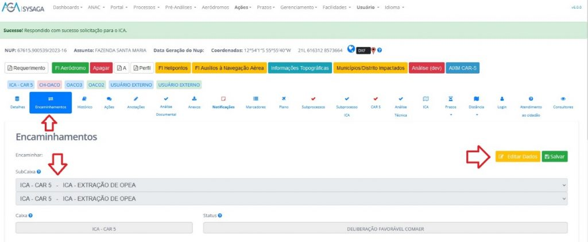Click the help icon beside SubCaixa

[x=38, y=171]
